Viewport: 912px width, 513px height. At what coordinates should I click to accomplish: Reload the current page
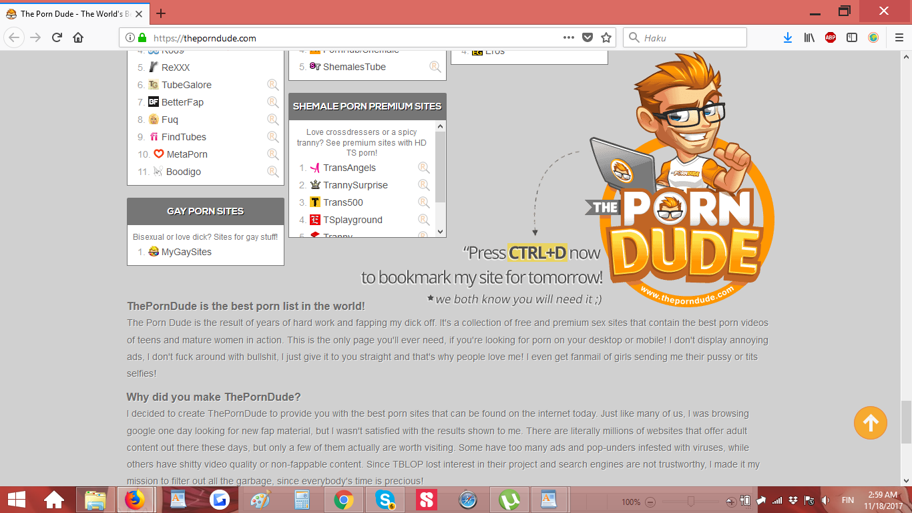[57, 37]
